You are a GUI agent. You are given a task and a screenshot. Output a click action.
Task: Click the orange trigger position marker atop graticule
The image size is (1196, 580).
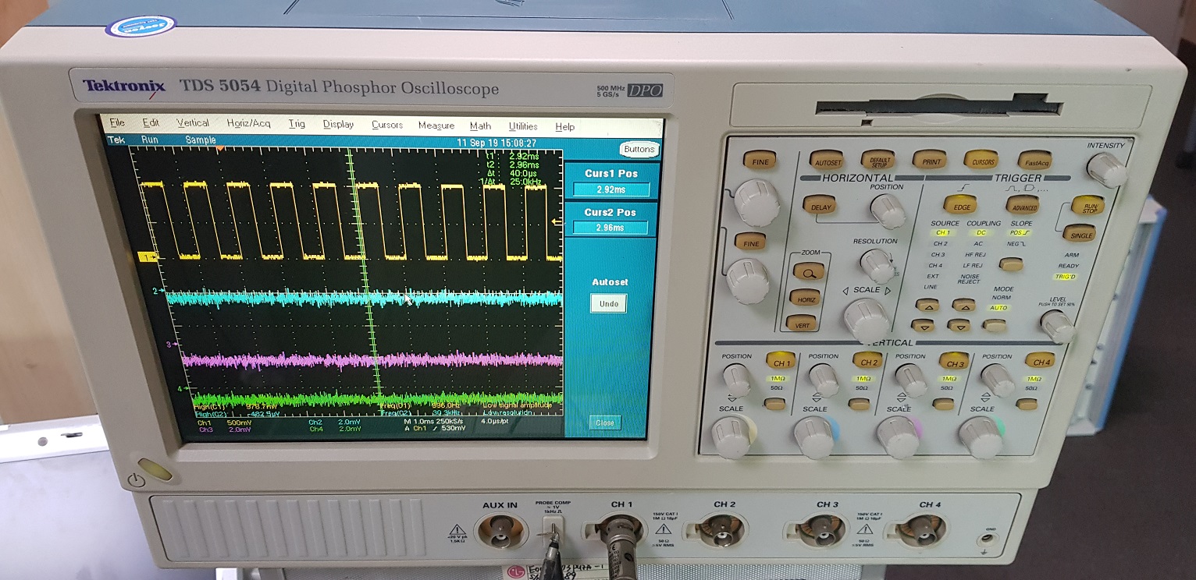click(x=220, y=147)
